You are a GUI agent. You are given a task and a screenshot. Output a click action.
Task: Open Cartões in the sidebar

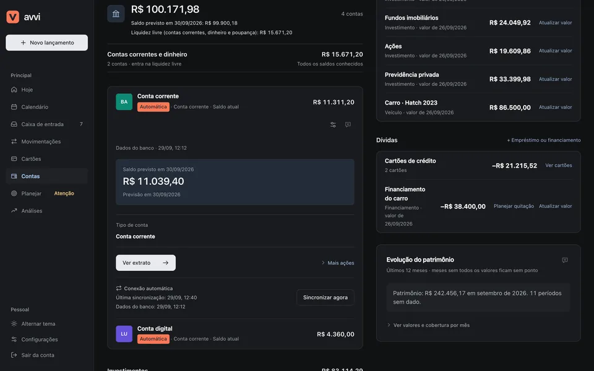[46, 159]
